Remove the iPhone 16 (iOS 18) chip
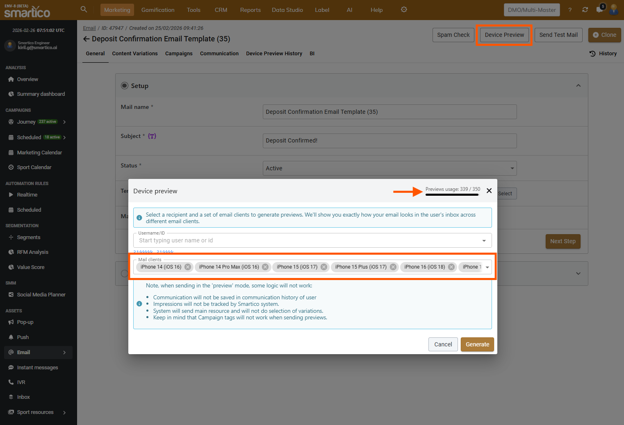 (451, 267)
